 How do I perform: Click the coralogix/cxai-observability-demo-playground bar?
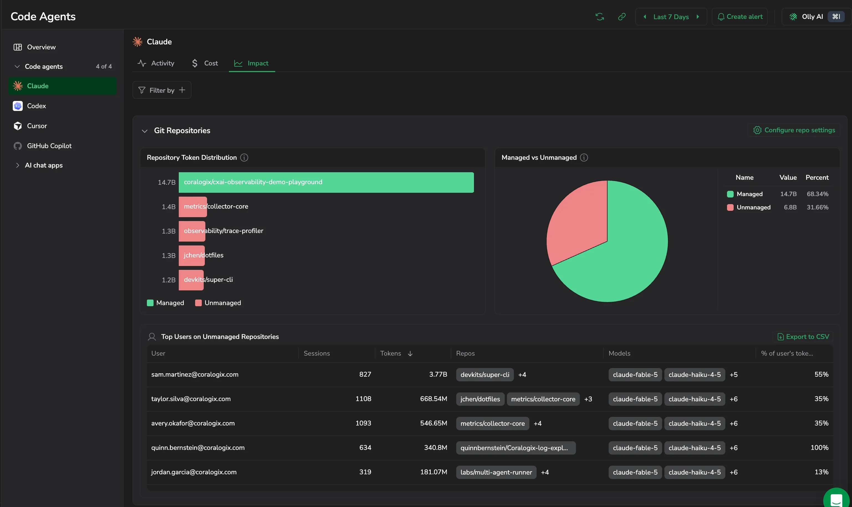[x=326, y=182]
